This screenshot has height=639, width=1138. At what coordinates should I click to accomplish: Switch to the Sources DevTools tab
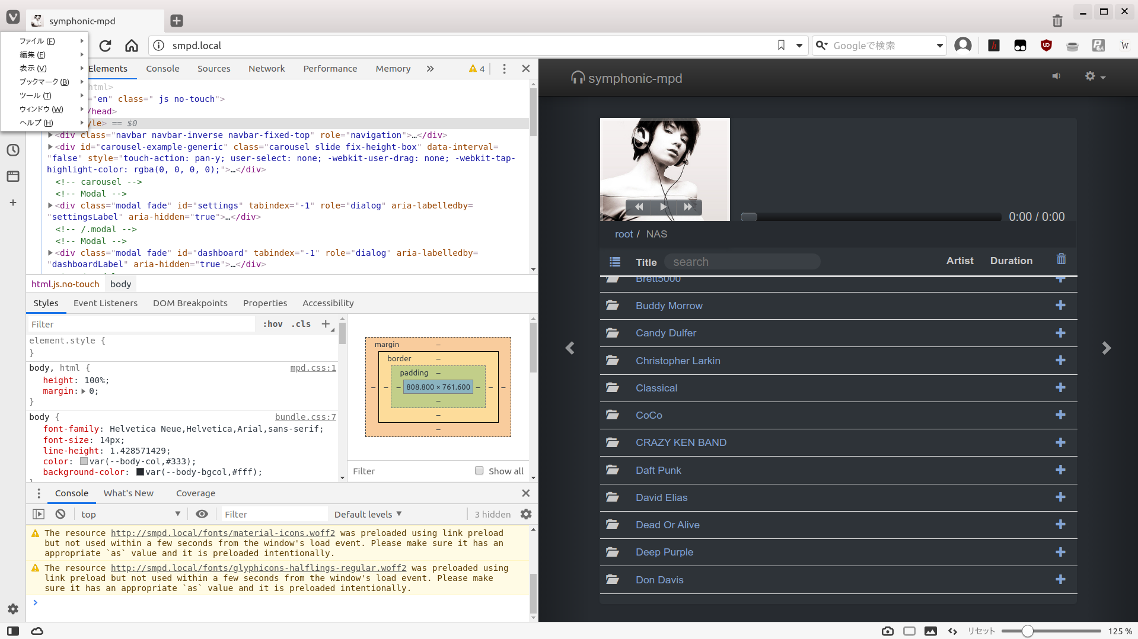213,69
